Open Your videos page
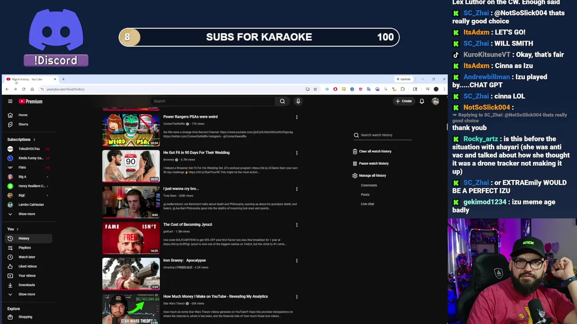The image size is (577, 324). 28,275
